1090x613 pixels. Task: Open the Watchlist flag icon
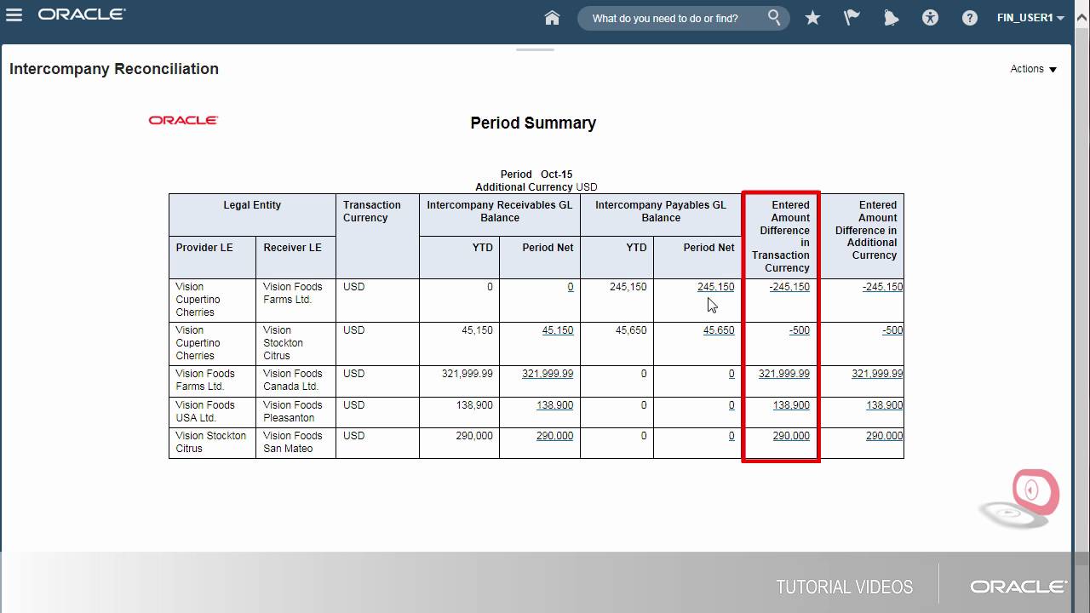click(852, 18)
